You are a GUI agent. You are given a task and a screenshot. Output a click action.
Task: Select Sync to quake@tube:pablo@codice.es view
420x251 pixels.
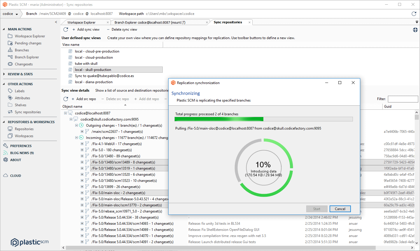point(104,76)
